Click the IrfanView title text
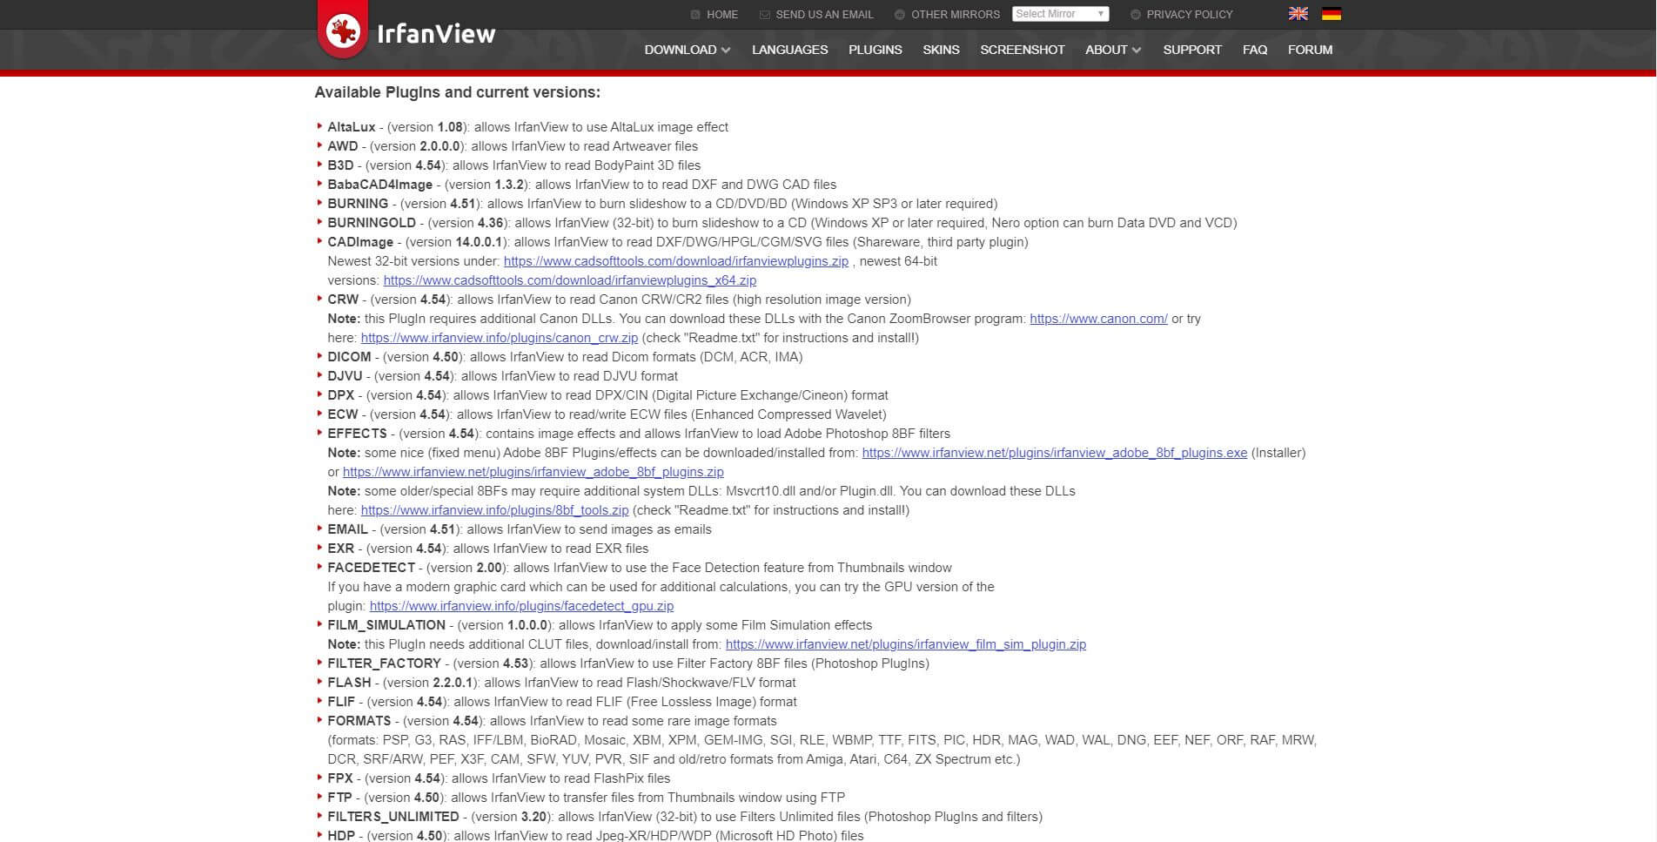Screen dimensions: 1657x842 tap(436, 34)
